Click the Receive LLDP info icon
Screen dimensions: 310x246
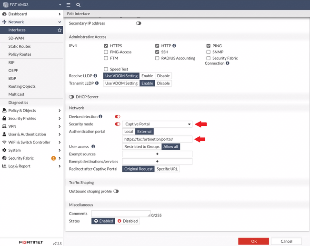coord(95,76)
